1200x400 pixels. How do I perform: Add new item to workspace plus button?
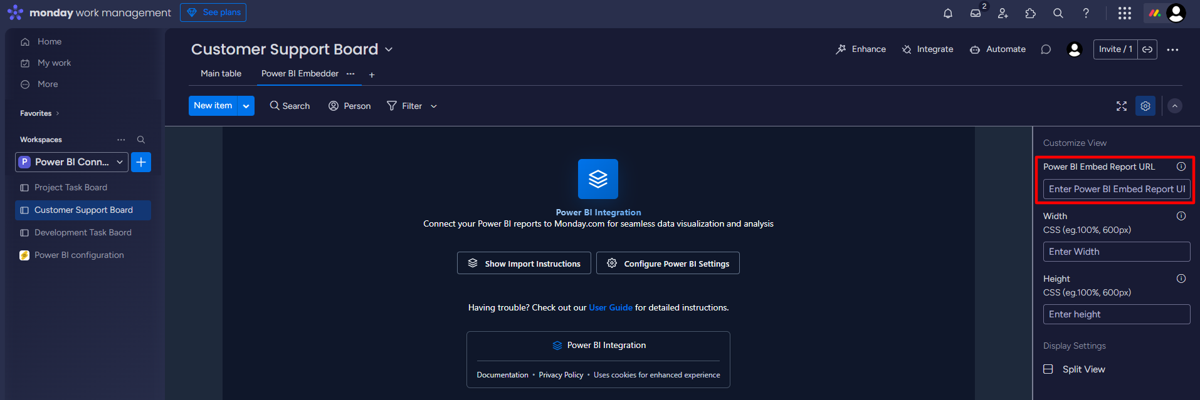tap(141, 162)
